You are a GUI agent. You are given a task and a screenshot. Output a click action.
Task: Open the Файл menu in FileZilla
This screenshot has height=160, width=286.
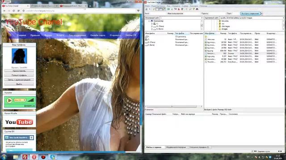[147, 6]
